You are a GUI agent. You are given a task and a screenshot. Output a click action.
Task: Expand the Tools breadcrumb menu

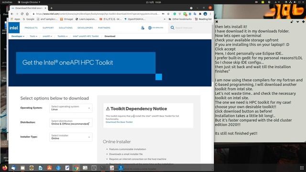[x=33, y=36]
